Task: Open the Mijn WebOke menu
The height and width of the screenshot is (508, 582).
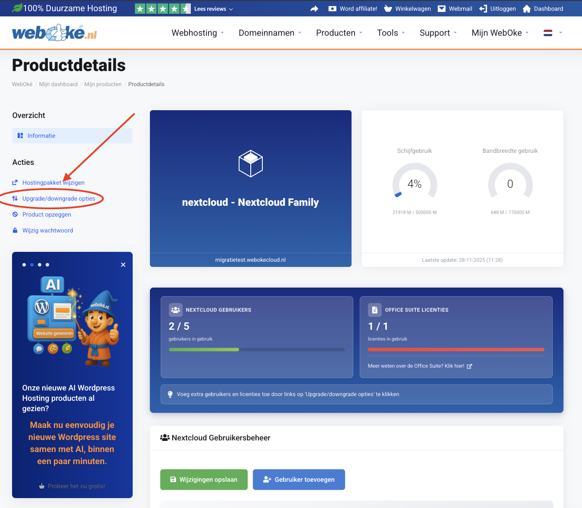Action: [497, 33]
